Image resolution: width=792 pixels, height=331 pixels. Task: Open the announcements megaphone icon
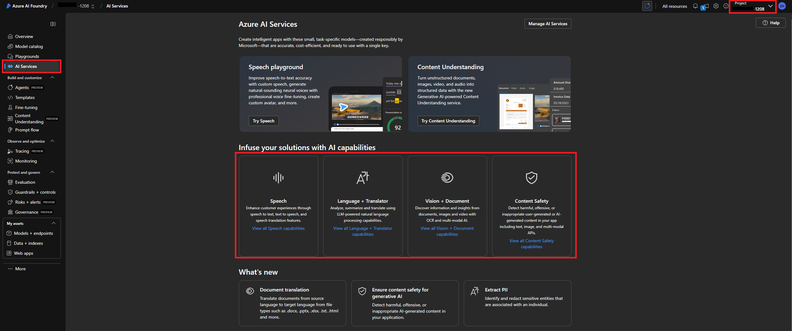tap(706, 6)
